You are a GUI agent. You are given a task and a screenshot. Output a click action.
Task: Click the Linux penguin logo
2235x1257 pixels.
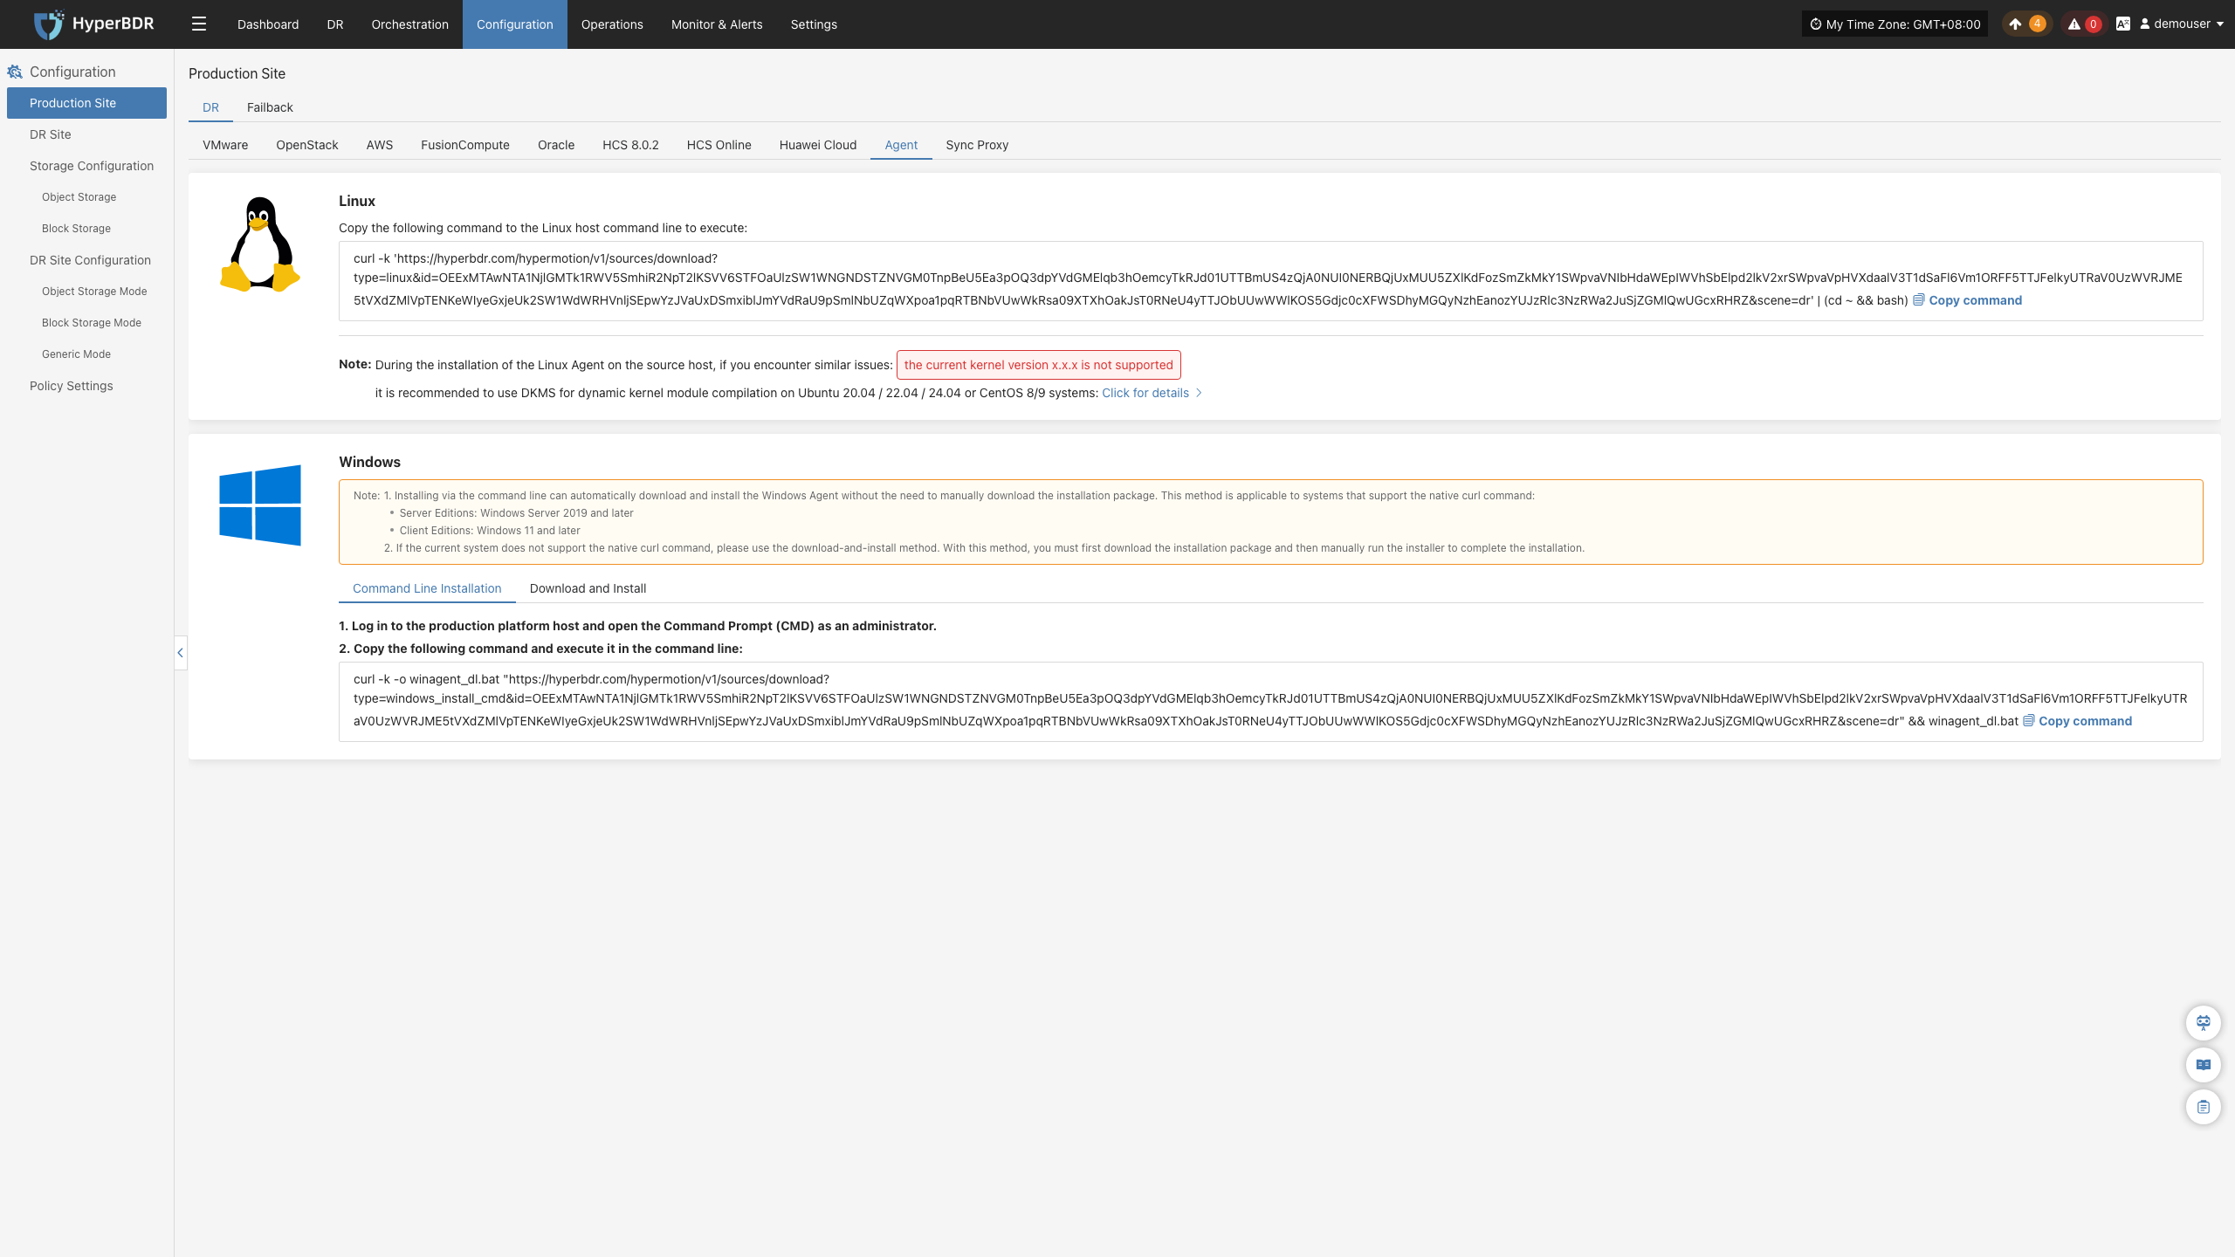point(260,244)
